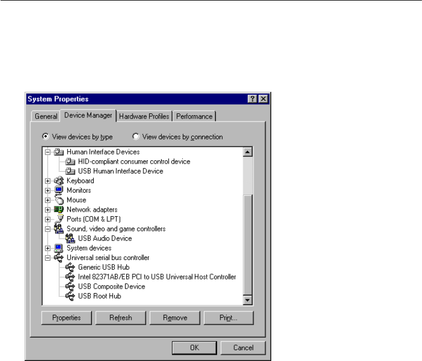Click the USB Composite Device icon
This screenshot has width=422, height=361.
(x=70, y=286)
